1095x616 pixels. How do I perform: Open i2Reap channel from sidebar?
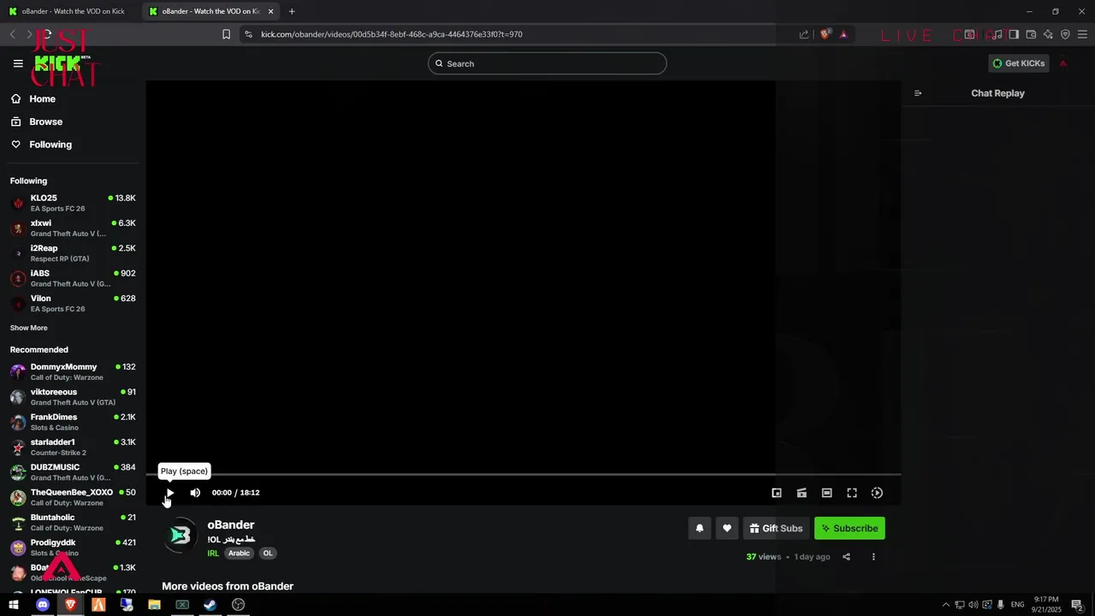point(73,253)
